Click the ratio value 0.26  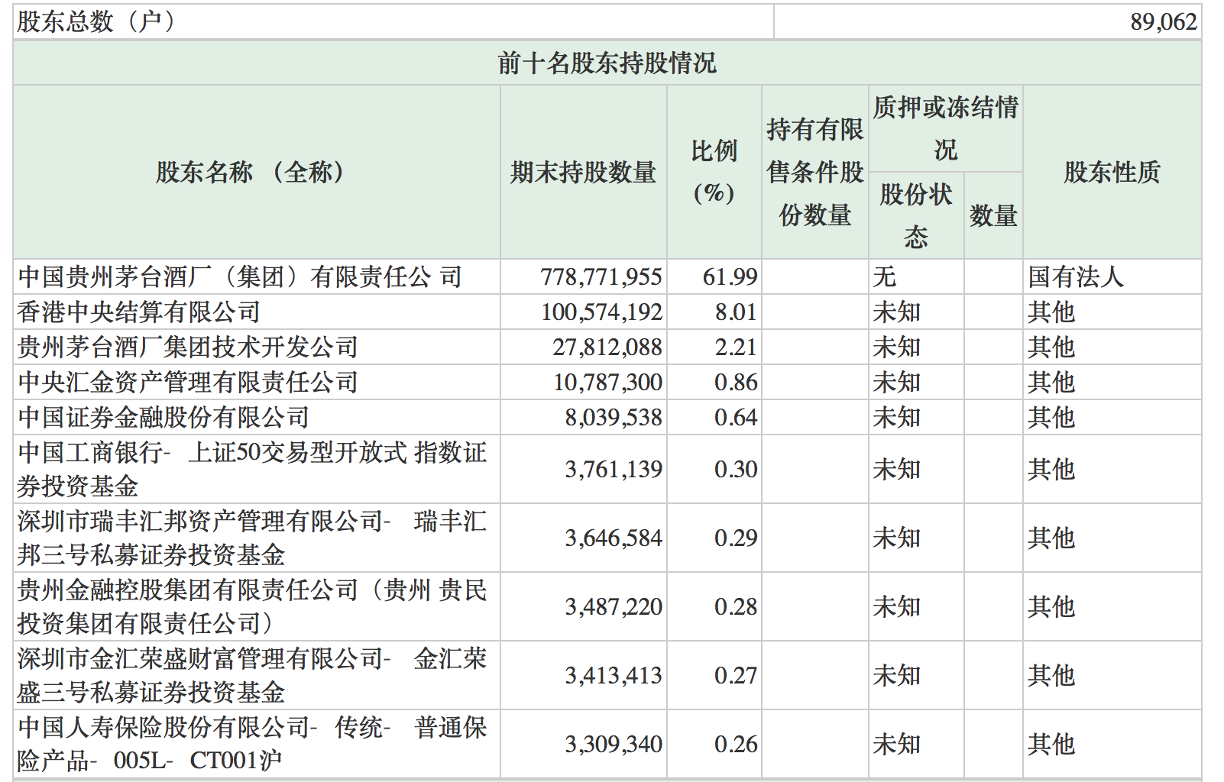pyautogui.click(x=736, y=744)
